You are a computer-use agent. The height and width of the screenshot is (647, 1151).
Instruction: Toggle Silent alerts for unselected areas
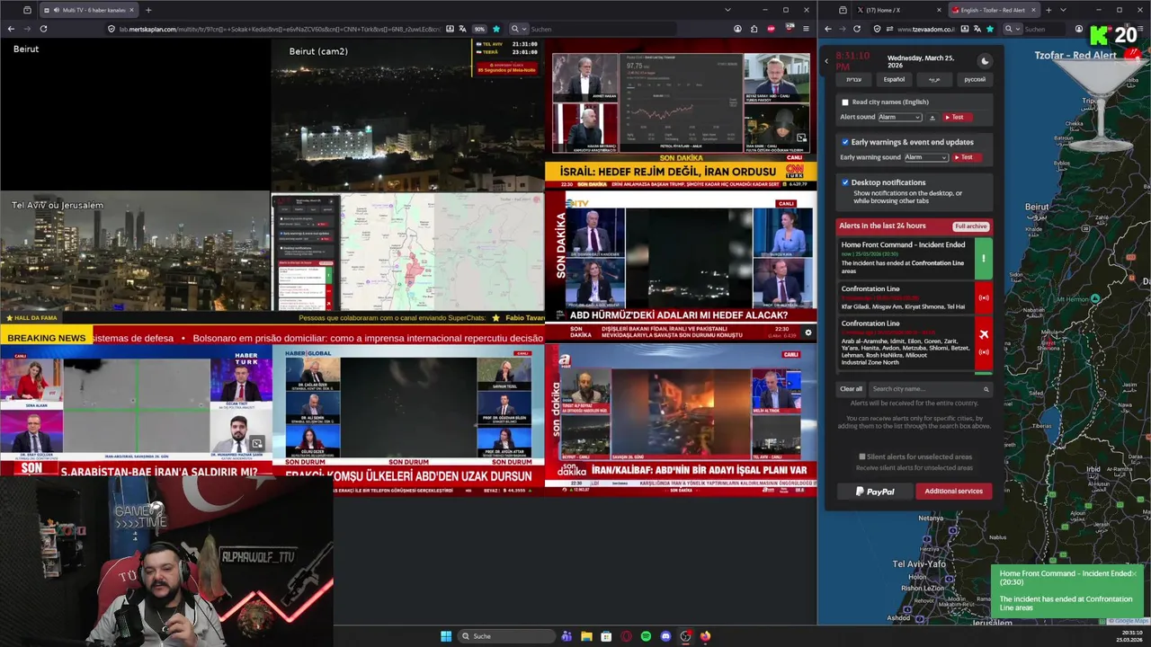tap(861, 456)
